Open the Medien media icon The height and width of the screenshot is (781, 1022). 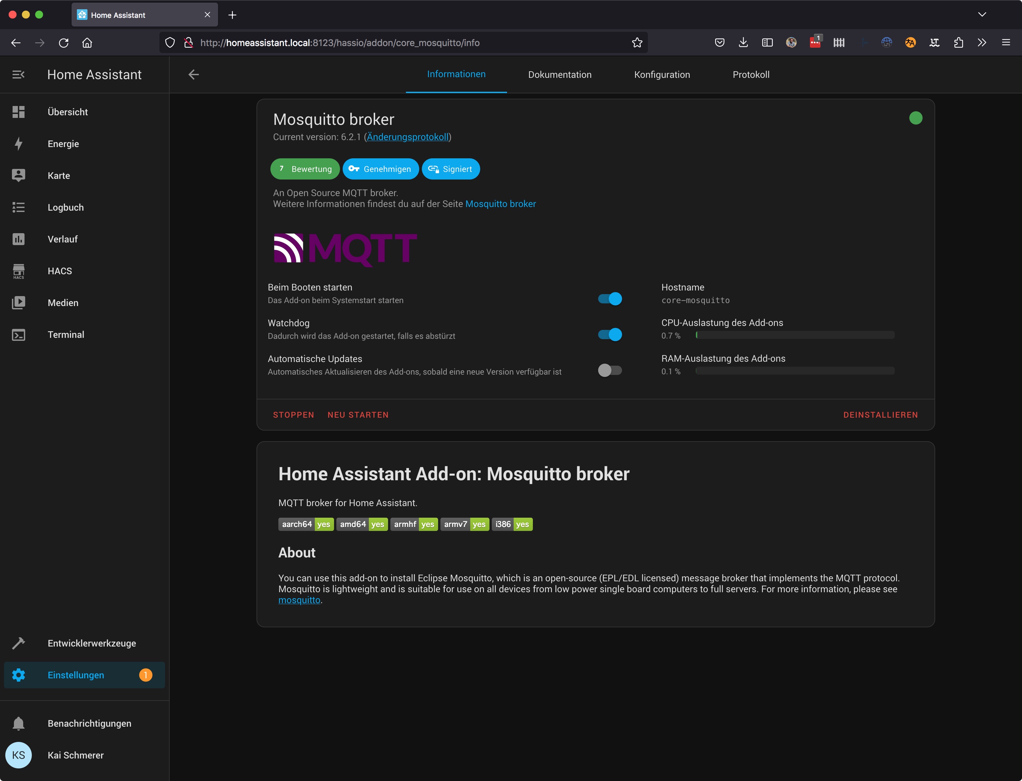pyautogui.click(x=19, y=303)
